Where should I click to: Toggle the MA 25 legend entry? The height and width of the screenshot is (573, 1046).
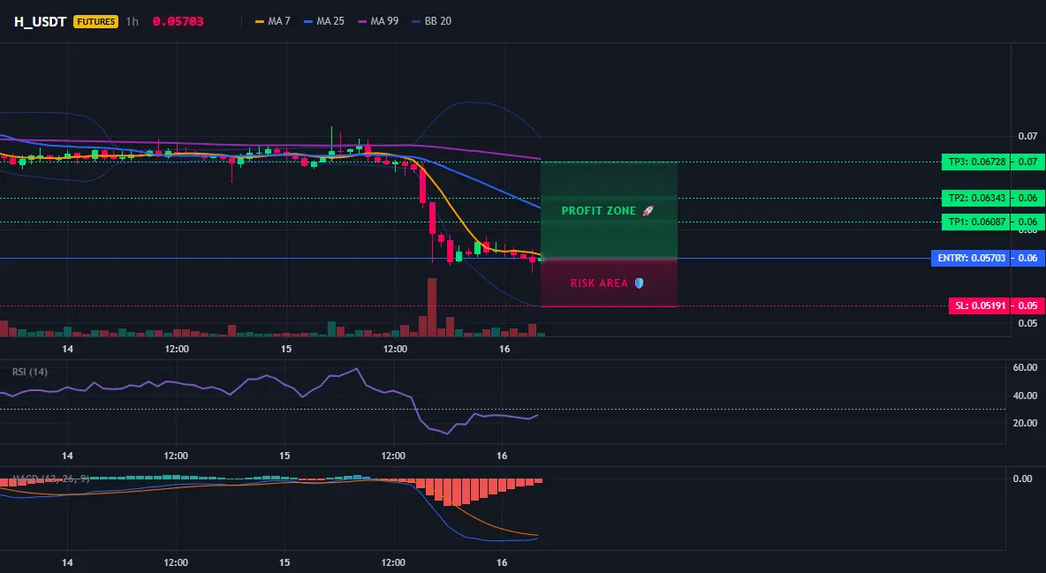pos(324,21)
